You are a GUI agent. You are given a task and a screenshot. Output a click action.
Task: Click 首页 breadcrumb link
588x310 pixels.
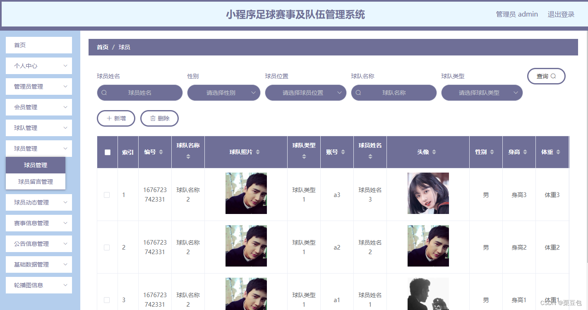pos(103,47)
